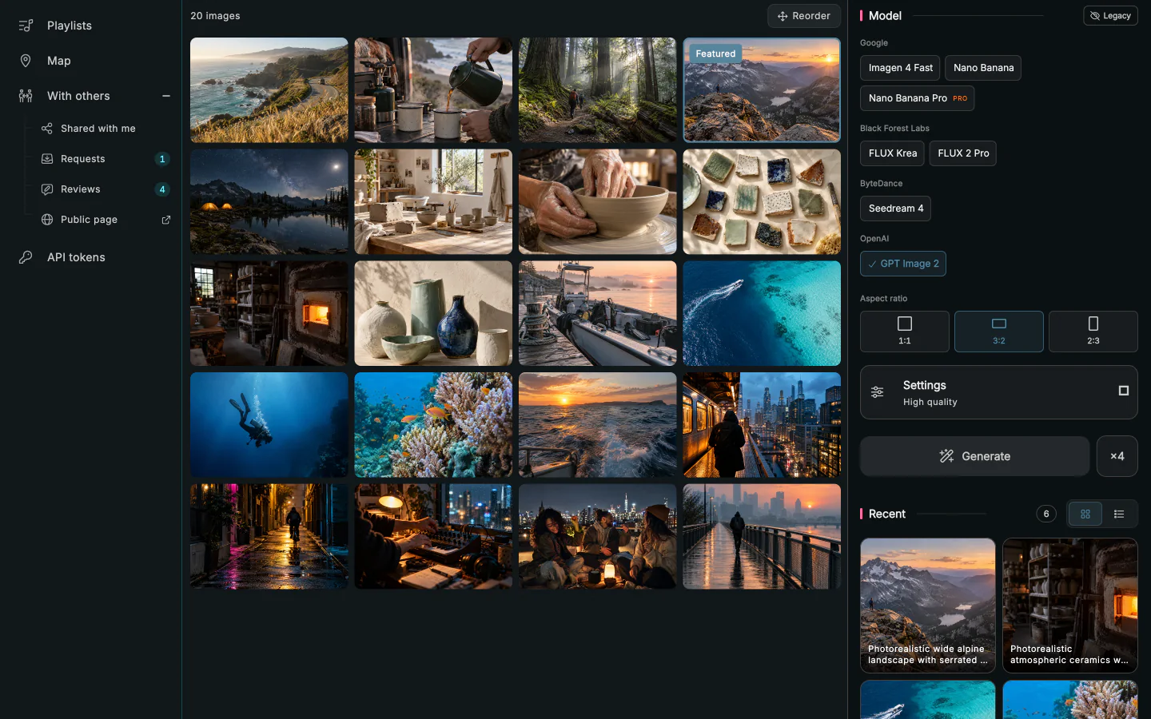The width and height of the screenshot is (1151, 719).
Task: Click the Shared with me share icon
Action: 47,129
